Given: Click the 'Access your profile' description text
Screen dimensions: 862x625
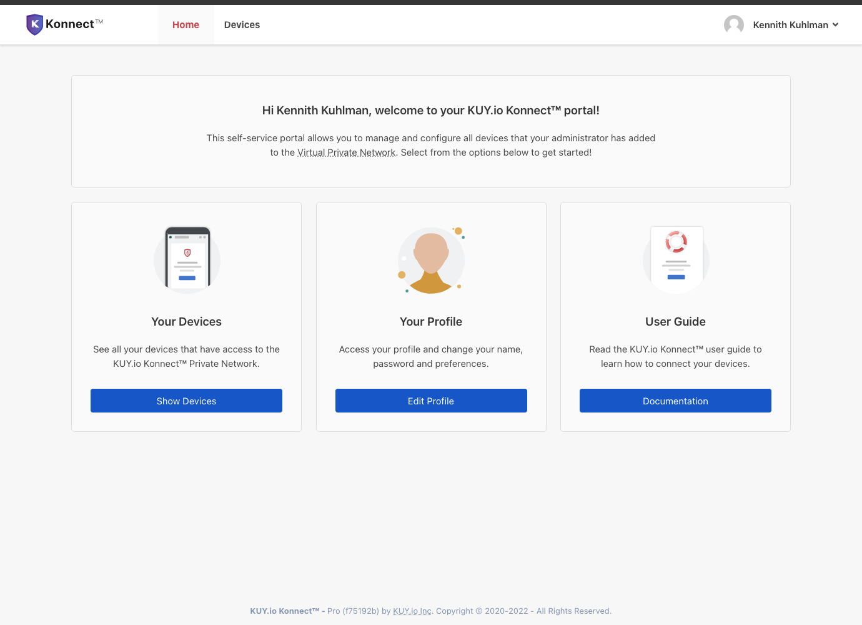Looking at the screenshot, I should [431, 356].
